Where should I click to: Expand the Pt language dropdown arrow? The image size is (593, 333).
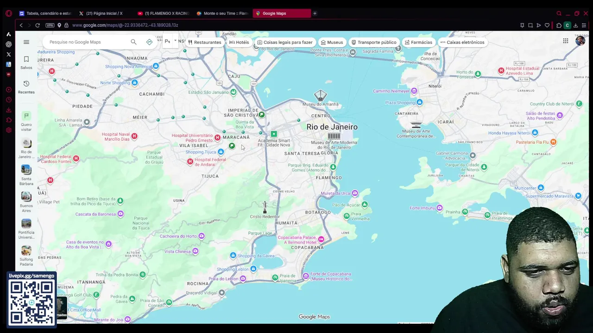pyautogui.click(x=175, y=41)
